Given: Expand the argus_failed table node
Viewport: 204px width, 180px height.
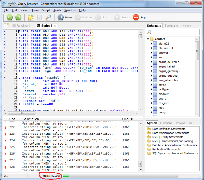Looking at the screenshot, I should (152, 66).
